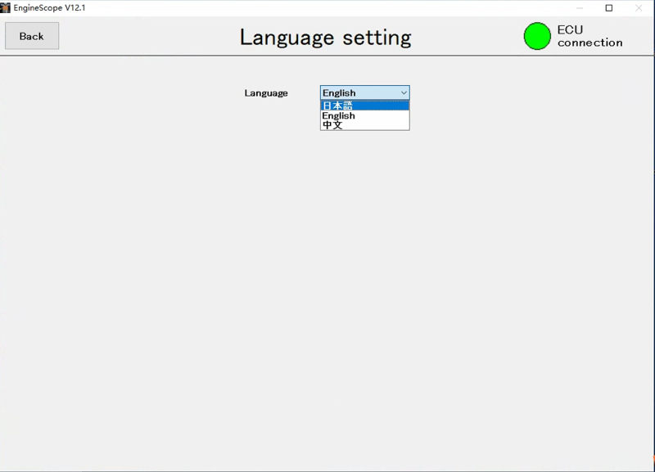Choose English in the open dropdown list
This screenshot has width=655, height=472.
click(364, 115)
